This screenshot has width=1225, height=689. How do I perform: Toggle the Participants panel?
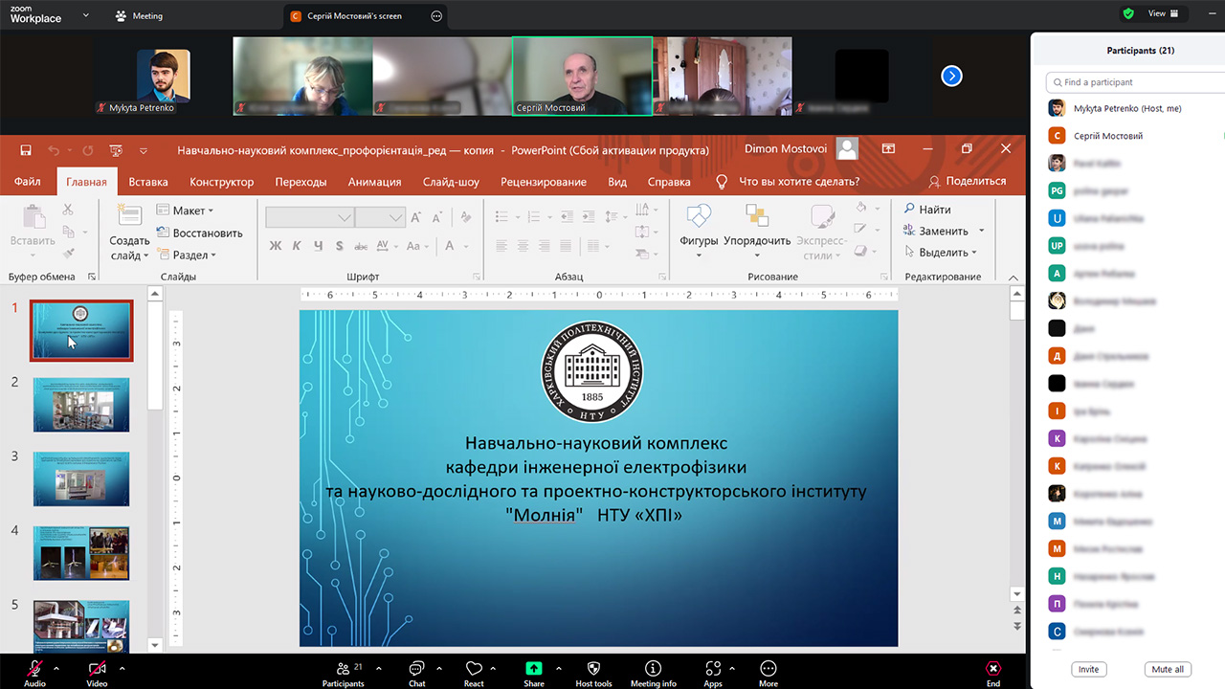coord(343,669)
